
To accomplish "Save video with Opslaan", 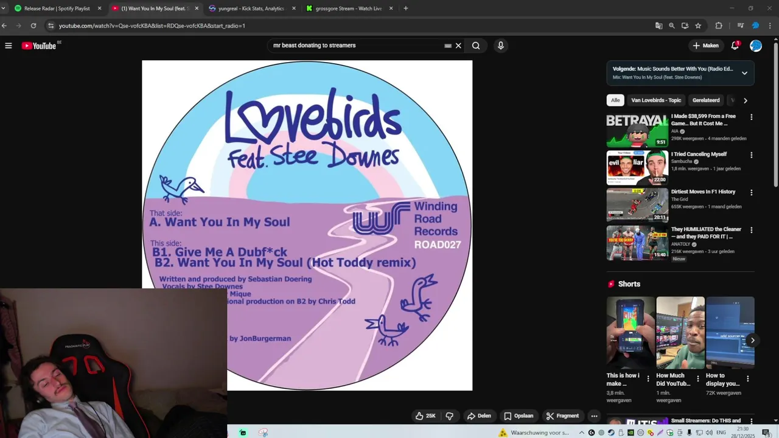I will pyautogui.click(x=519, y=416).
